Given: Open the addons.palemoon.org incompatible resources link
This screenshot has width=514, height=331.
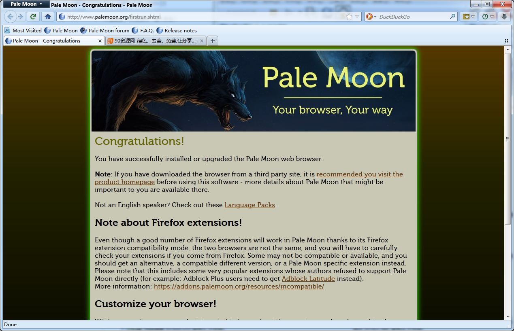Looking at the screenshot, I should (239, 286).
